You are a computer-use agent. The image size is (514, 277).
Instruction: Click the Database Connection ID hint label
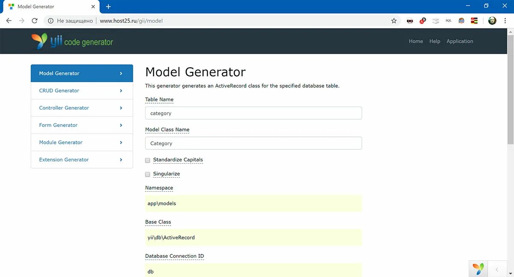(174, 256)
